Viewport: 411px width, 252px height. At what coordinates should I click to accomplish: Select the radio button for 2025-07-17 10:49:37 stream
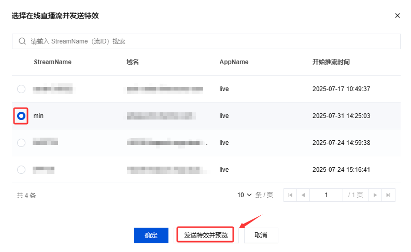(21, 89)
